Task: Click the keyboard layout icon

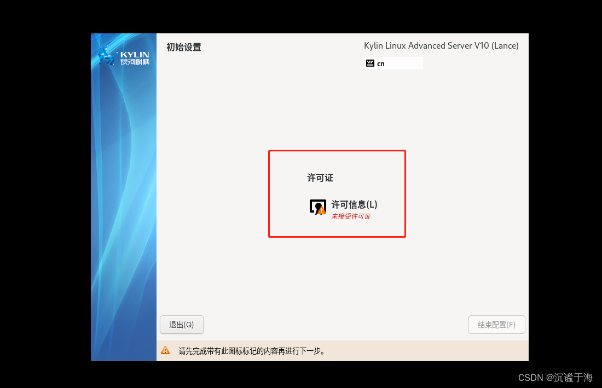Action: [371, 63]
